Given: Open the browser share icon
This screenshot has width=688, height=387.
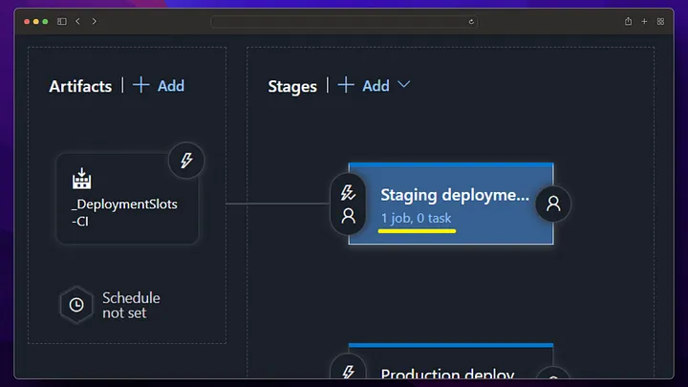Looking at the screenshot, I should pos(629,21).
